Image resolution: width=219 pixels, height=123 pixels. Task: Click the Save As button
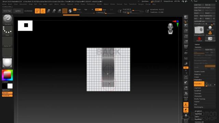[210, 5]
